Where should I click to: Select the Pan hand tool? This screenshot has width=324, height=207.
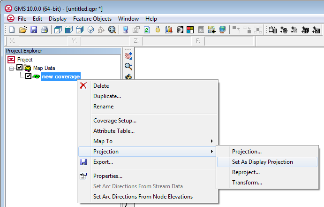tap(128, 56)
